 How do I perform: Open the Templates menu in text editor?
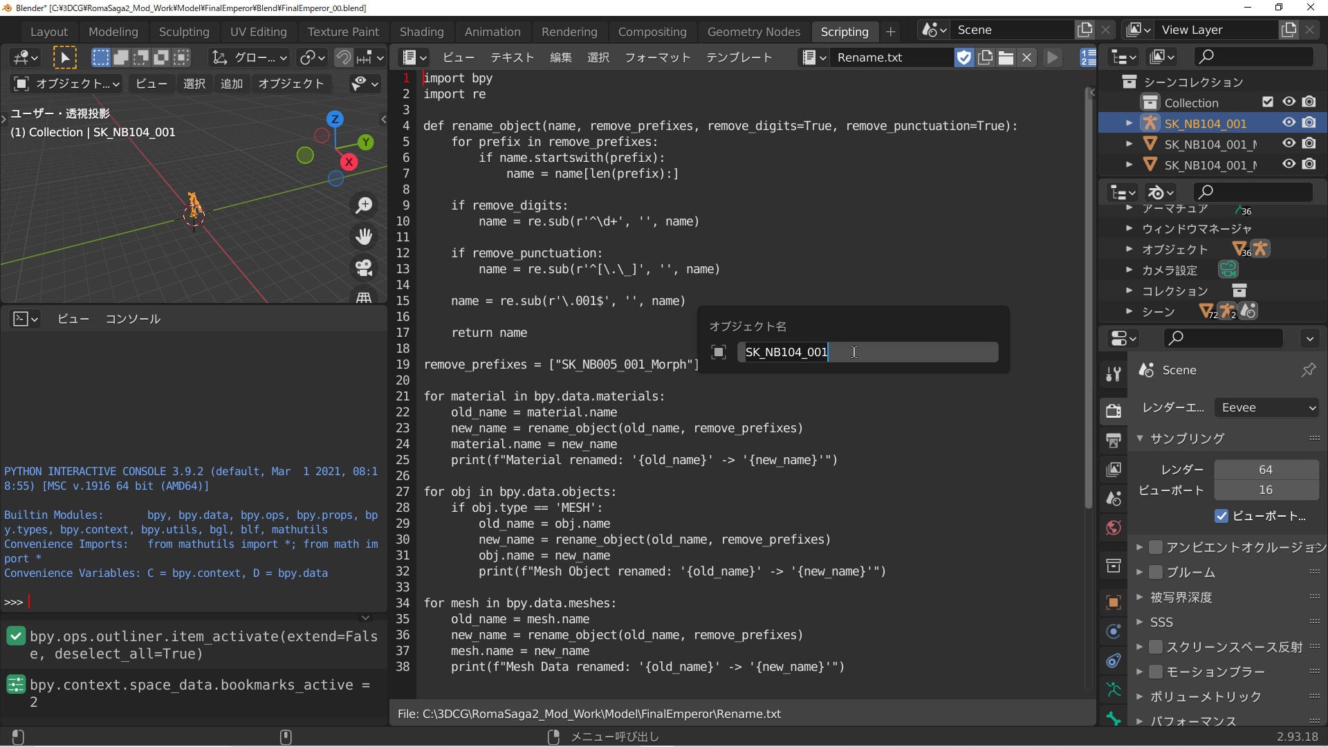click(x=739, y=57)
